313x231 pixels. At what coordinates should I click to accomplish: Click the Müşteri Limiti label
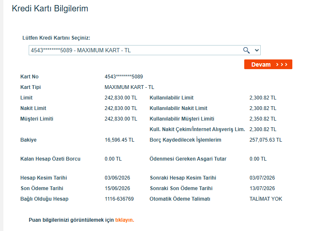coord(37,119)
